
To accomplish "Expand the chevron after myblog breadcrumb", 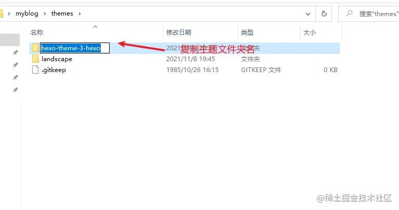I will click(45, 13).
